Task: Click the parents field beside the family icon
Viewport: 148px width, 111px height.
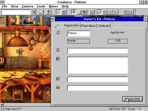Action: coord(98,51)
